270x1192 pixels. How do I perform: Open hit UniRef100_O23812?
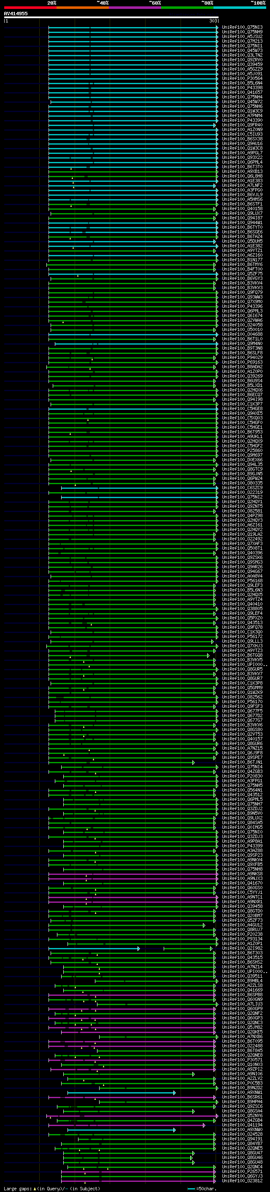242,1181
